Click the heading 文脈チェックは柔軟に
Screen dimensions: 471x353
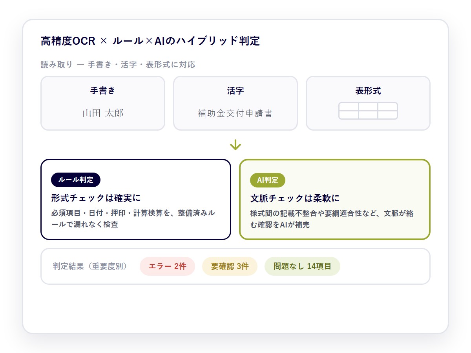coord(295,198)
